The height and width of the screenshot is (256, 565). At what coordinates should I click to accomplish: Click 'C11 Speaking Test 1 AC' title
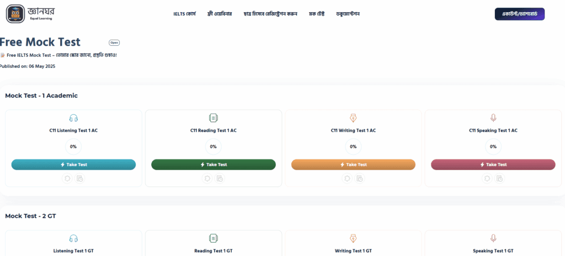(x=493, y=131)
